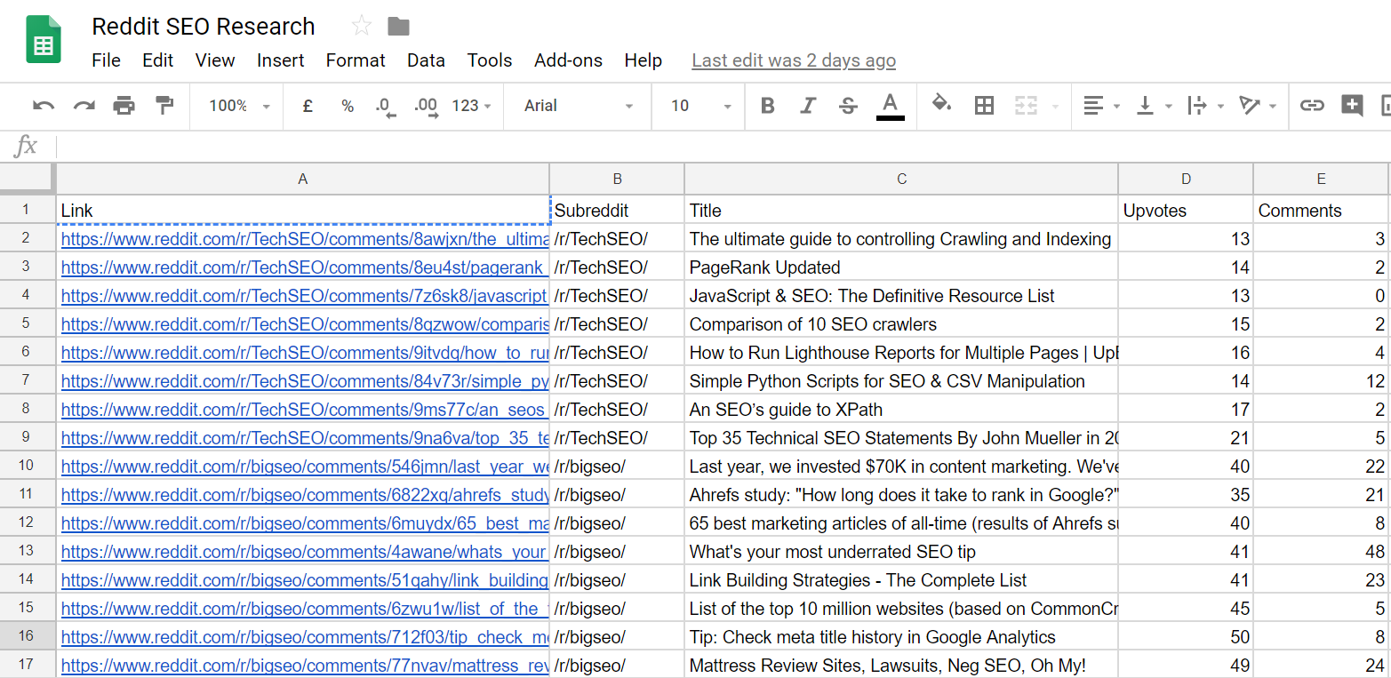Open the TechSEO link in row 2
The height and width of the screenshot is (678, 1391).
[304, 239]
